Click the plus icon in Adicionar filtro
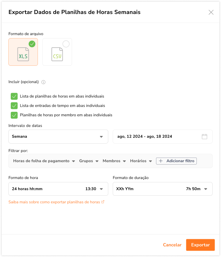Image resolution: width=221 pixels, height=257 pixels. click(161, 161)
